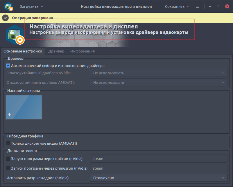Click the primusrun programs input field
The image size is (233, 187).
(x=159, y=168)
